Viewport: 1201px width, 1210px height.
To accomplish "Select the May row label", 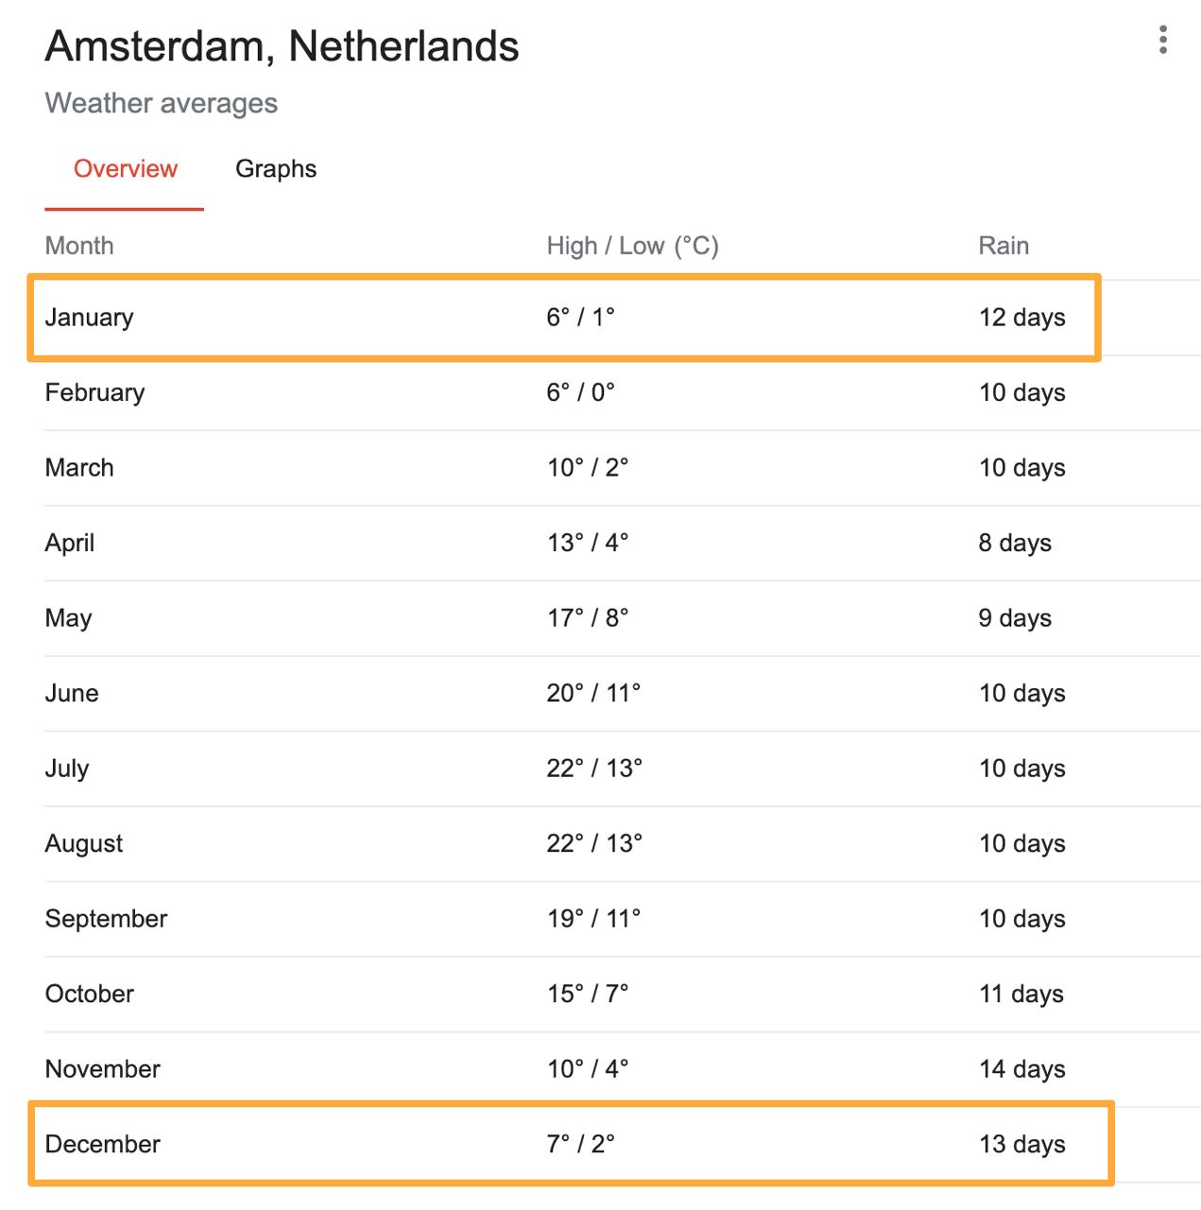I will (x=68, y=618).
